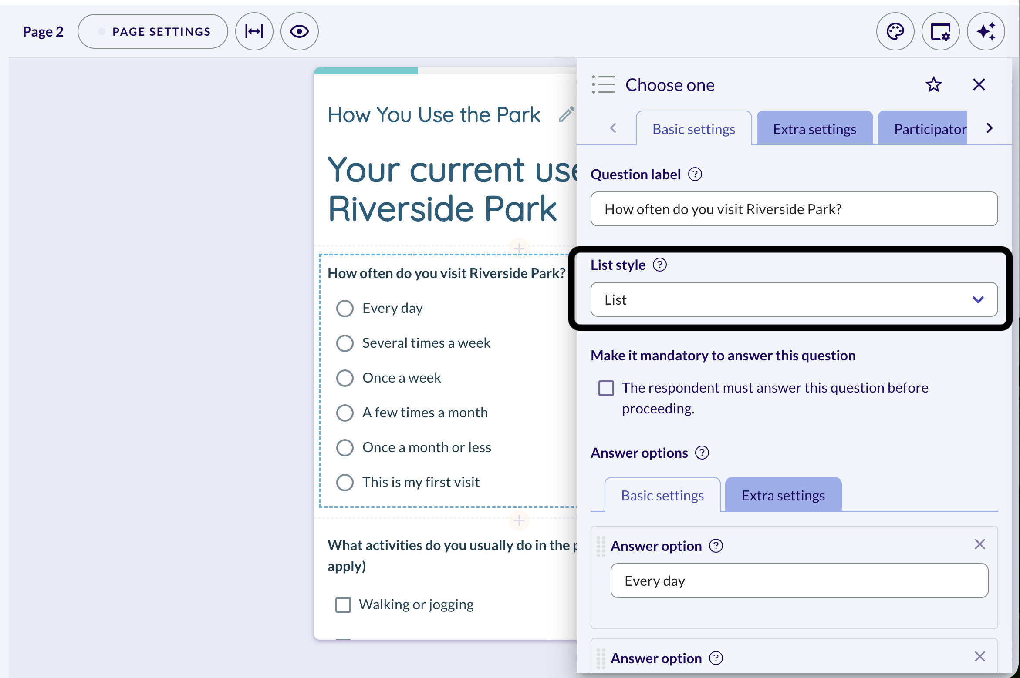Switch to top Basic settings tab
This screenshot has width=1020, height=678.
(x=693, y=129)
